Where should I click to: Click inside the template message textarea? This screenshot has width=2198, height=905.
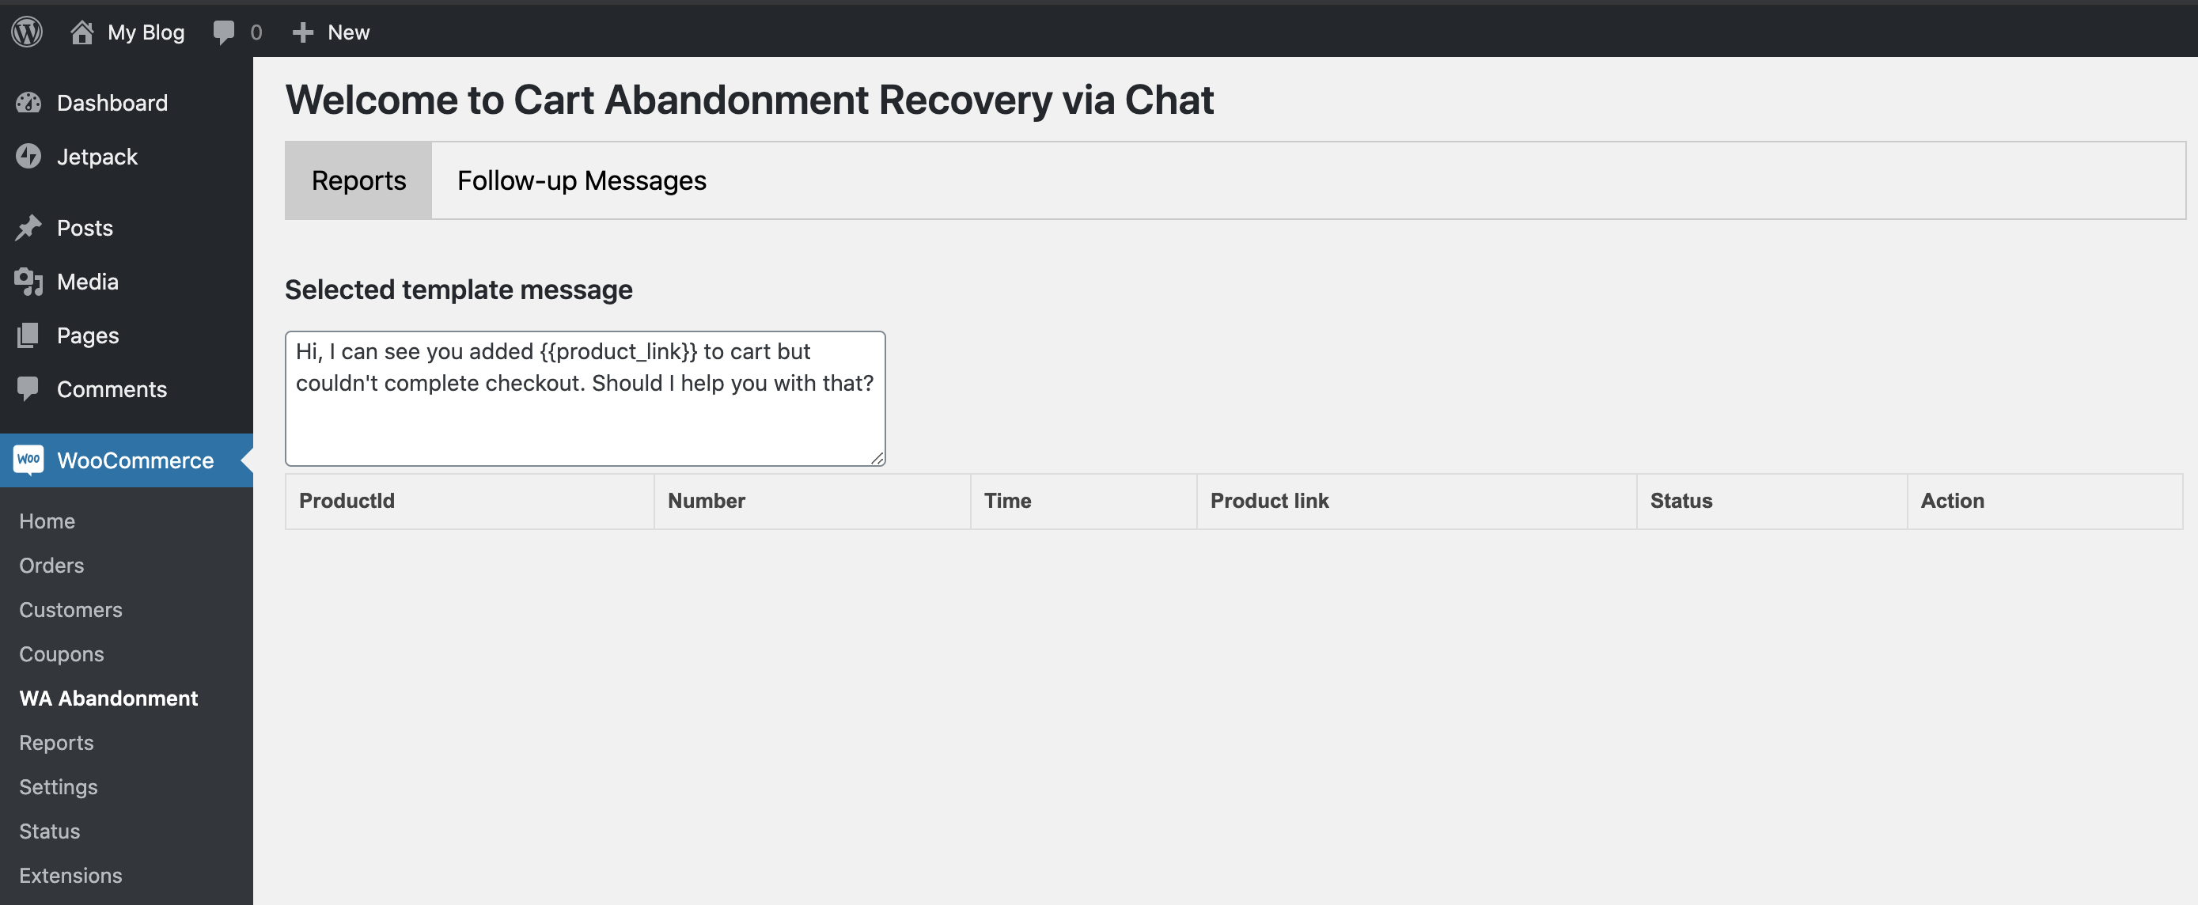point(586,399)
